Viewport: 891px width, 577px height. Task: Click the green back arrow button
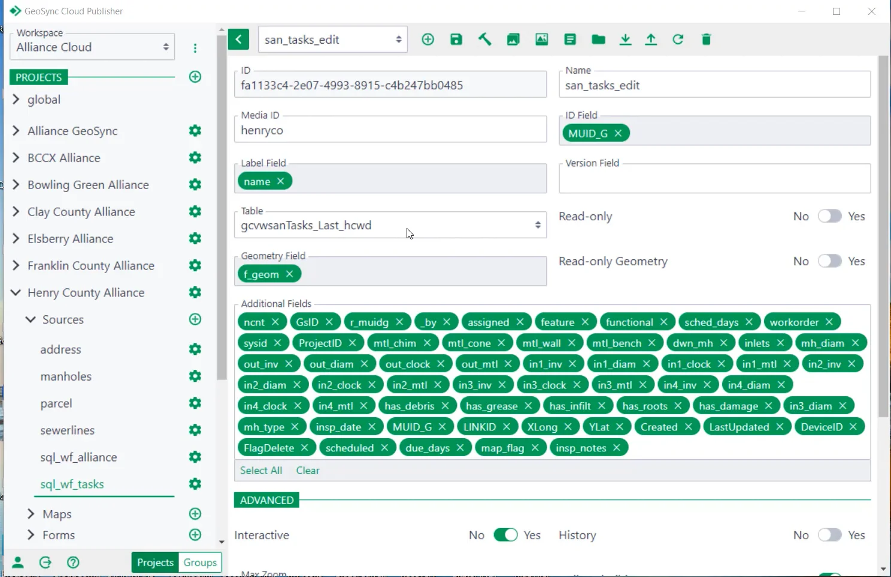click(238, 40)
